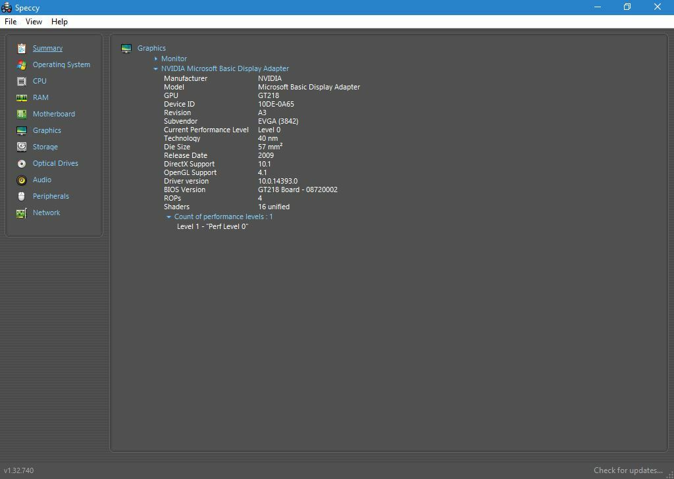Click the Technology value 40 nm

268,138
